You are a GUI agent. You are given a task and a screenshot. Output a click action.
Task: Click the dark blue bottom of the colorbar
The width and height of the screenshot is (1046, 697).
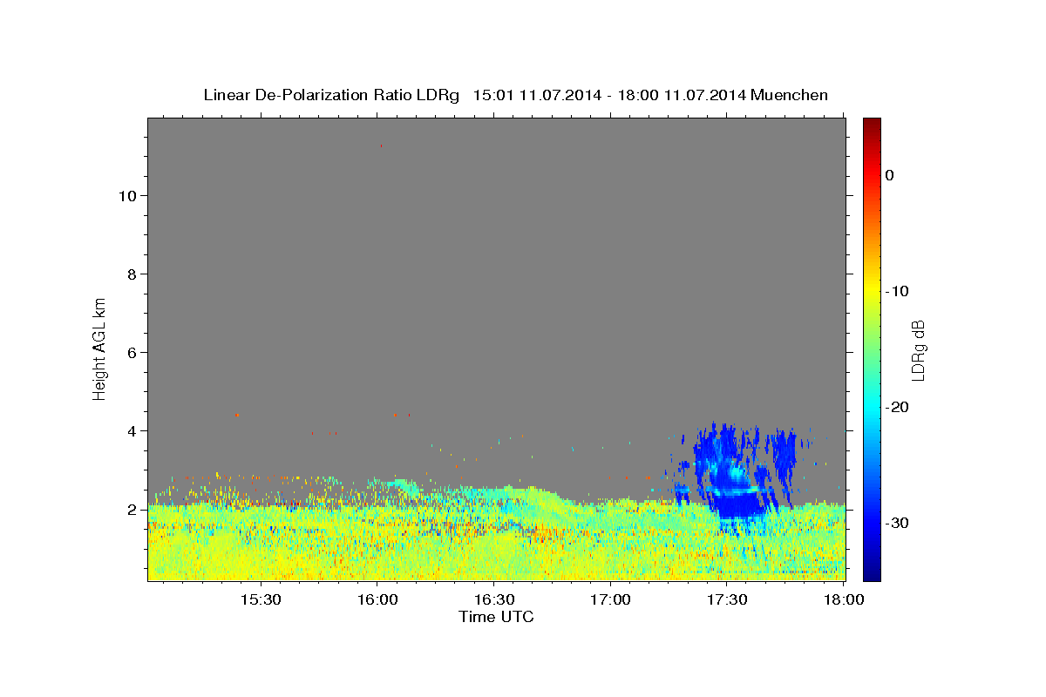click(872, 573)
